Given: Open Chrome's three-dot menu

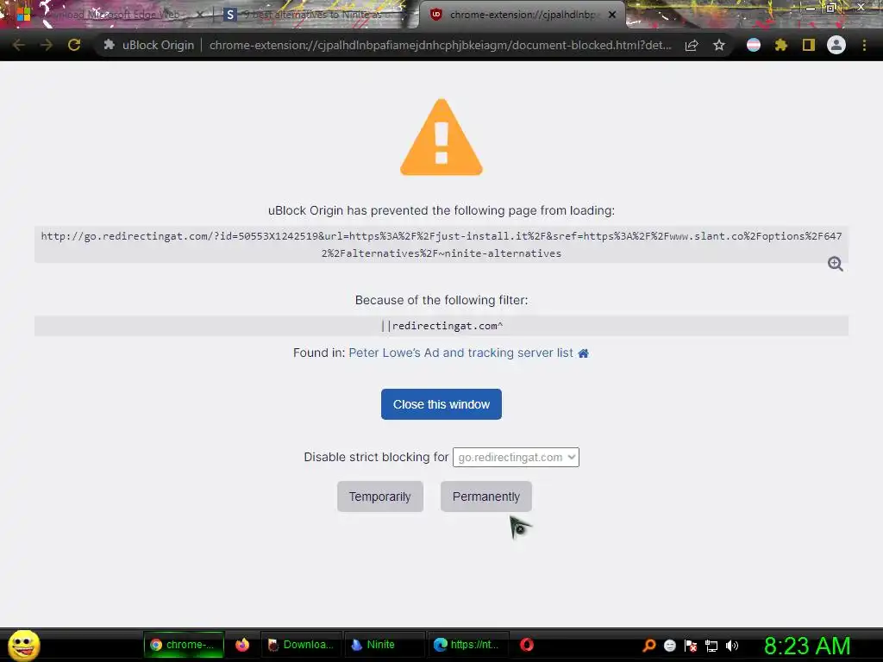Looking at the screenshot, I should [864, 45].
